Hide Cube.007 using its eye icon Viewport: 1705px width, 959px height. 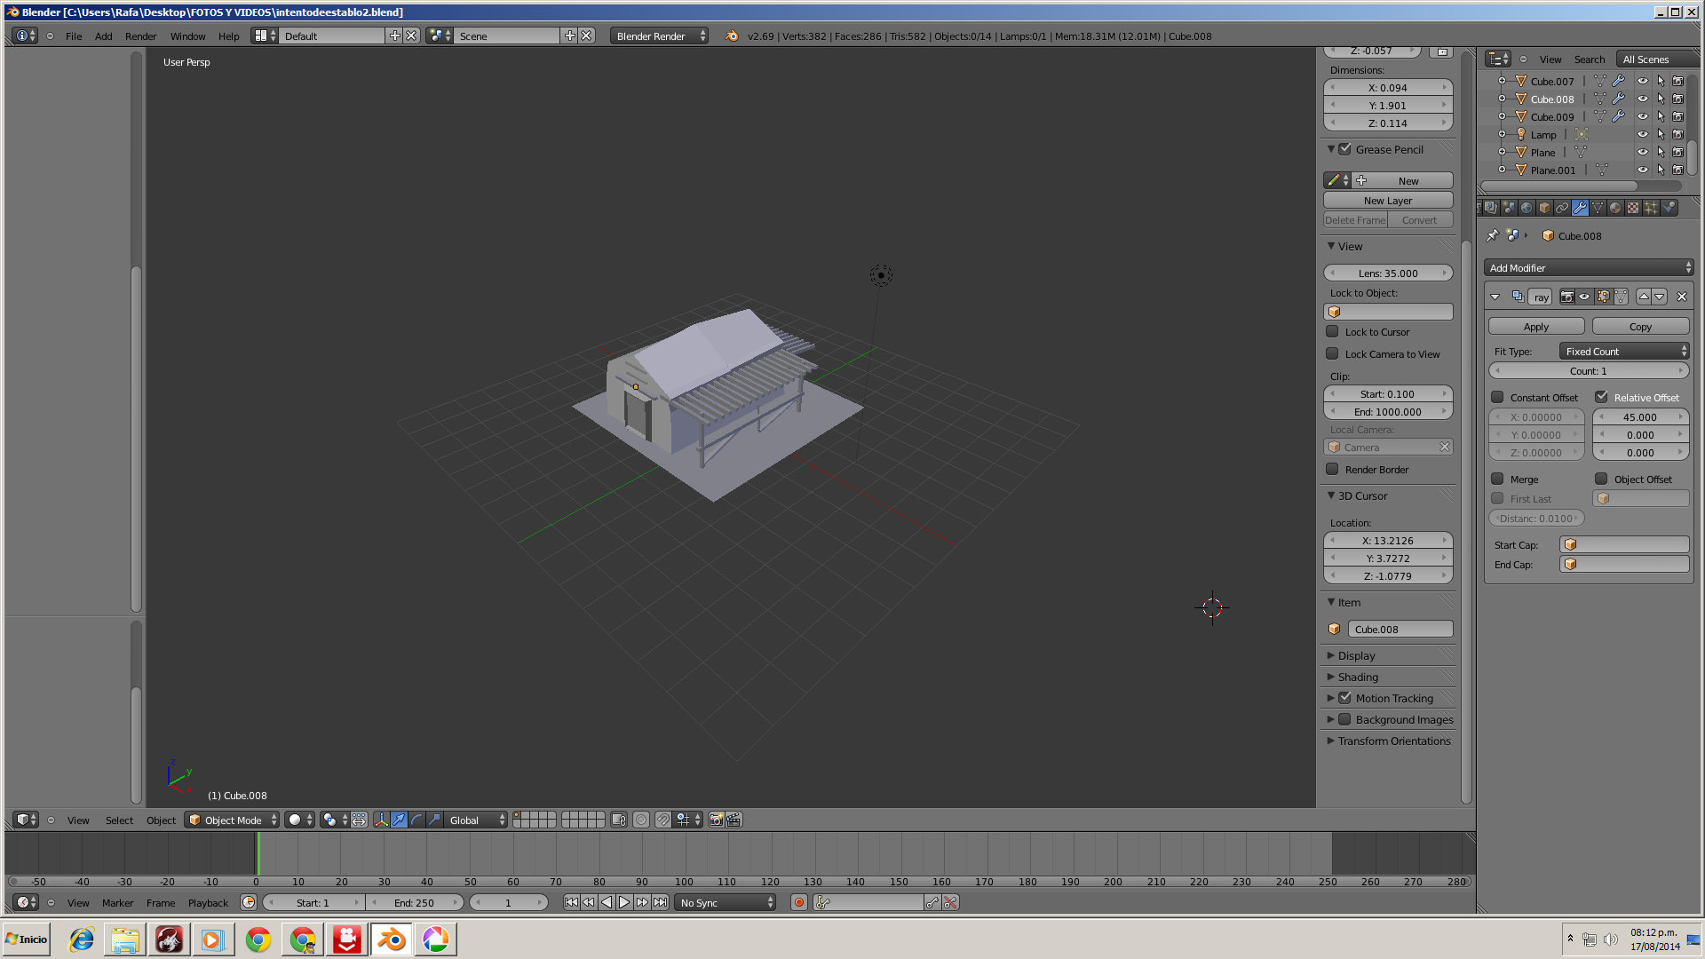(1642, 81)
